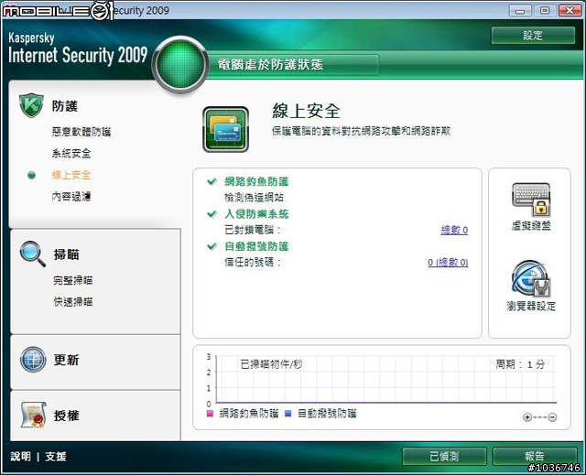Open 設定 settings button
The image size is (586, 475).
click(x=533, y=36)
